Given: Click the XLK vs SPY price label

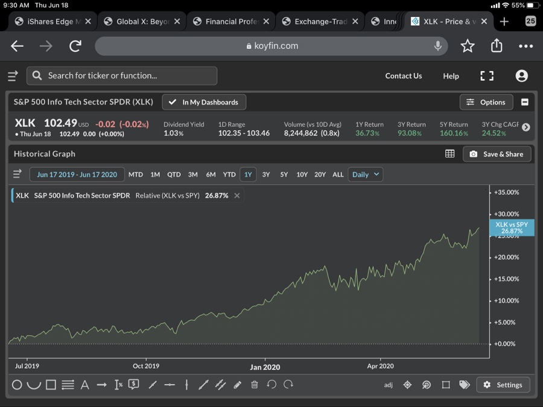Looking at the screenshot, I should 512,228.
